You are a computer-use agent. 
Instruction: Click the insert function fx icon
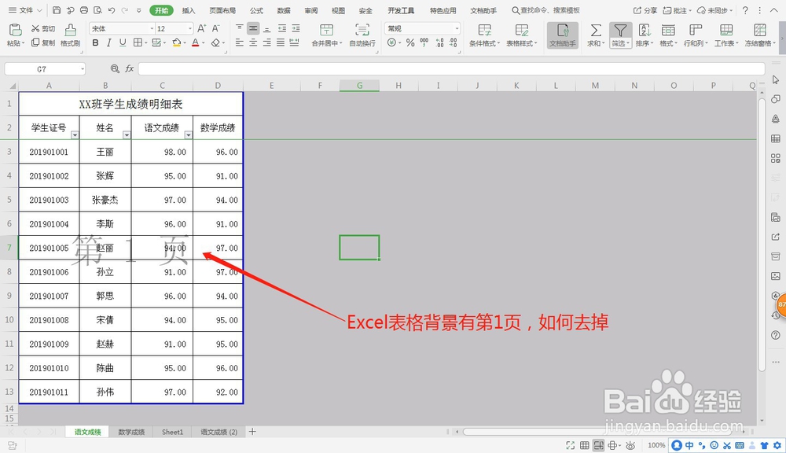coord(130,68)
